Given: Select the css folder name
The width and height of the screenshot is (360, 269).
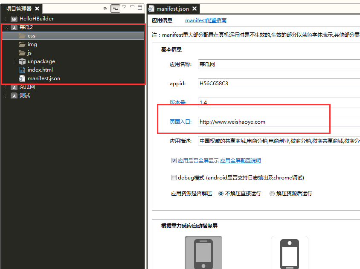Looking at the screenshot, I should pos(32,36).
